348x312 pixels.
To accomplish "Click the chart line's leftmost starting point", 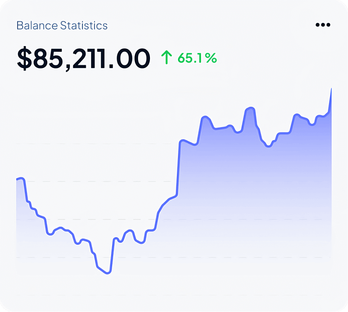I will (x=17, y=179).
